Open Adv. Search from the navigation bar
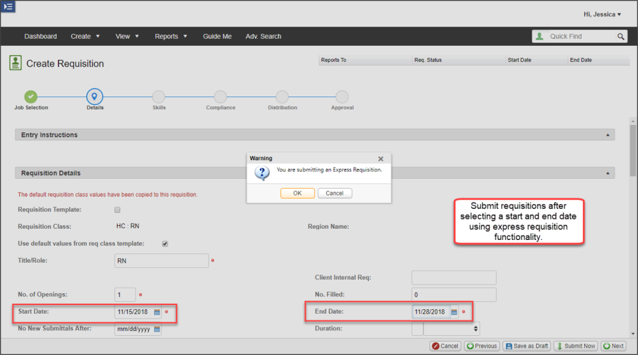Image resolution: width=638 pixels, height=355 pixels. tap(263, 37)
